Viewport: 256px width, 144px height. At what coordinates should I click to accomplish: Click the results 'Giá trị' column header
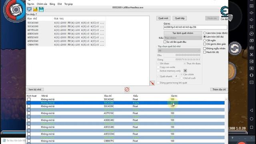(x=59, y=19)
